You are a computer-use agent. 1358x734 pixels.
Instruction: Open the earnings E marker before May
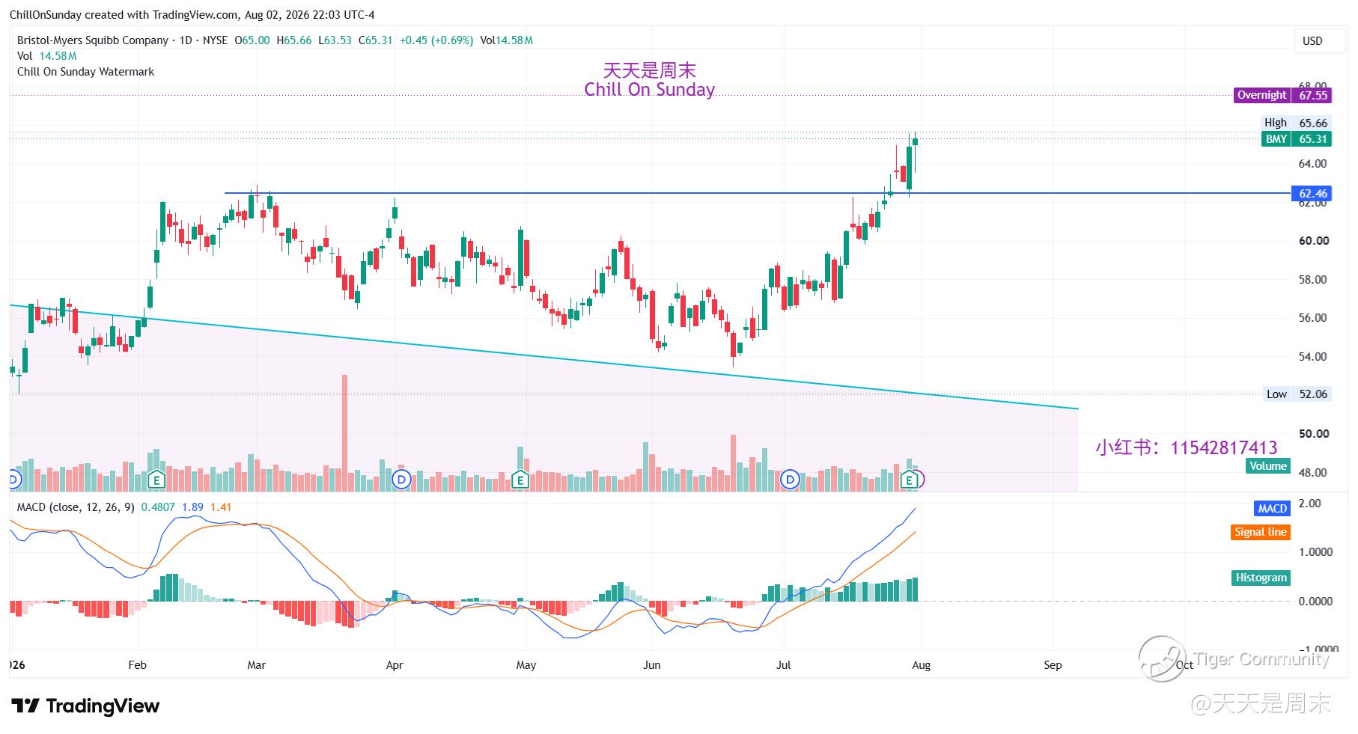click(x=520, y=479)
